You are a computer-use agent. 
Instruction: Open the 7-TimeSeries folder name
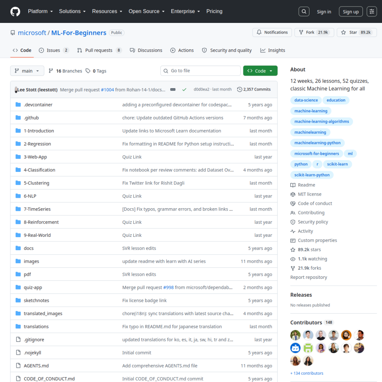(x=37, y=209)
